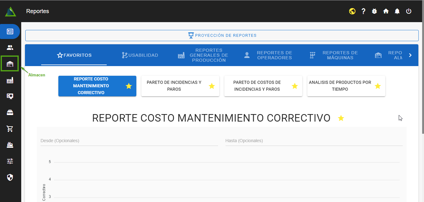Toggle favorite star on Analisis de Productos por Tiempo

pos(378,86)
